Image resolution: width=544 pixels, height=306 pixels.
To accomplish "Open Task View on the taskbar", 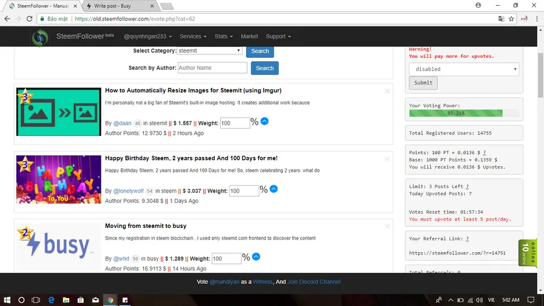I will [36, 300].
